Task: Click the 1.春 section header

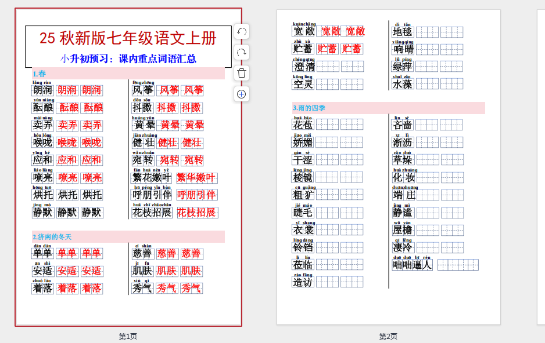Action: [x=40, y=74]
